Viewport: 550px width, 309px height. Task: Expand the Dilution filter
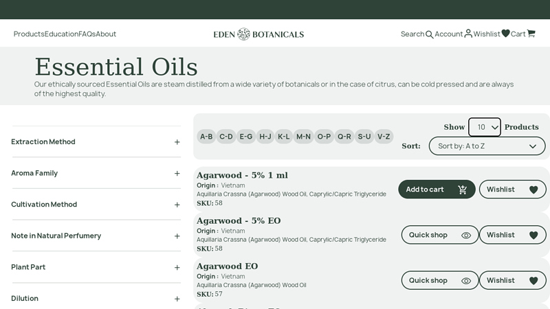96,299
